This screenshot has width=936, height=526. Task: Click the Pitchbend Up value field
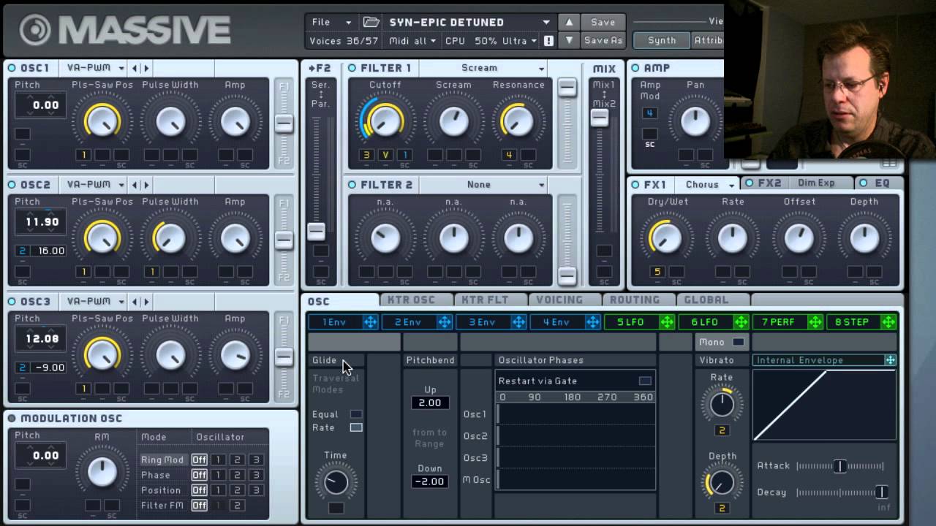(430, 403)
